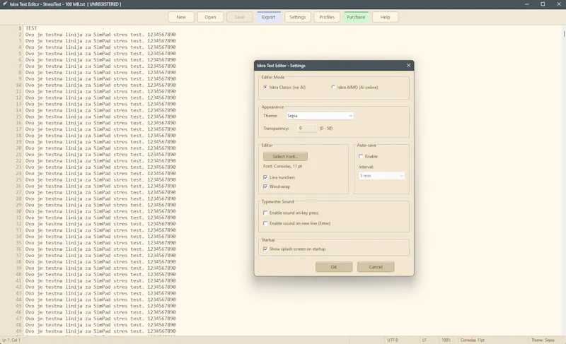Click Consolas 11pt in status bar
This screenshot has height=344, width=566.
(473, 340)
